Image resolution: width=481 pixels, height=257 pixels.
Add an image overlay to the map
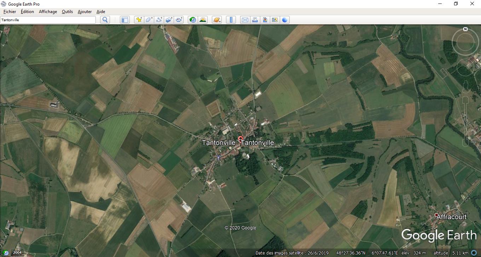169,20
